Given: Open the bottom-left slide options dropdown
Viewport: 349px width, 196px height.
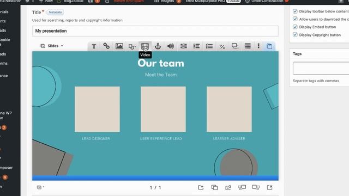Looking at the screenshot, I should 40,187.
